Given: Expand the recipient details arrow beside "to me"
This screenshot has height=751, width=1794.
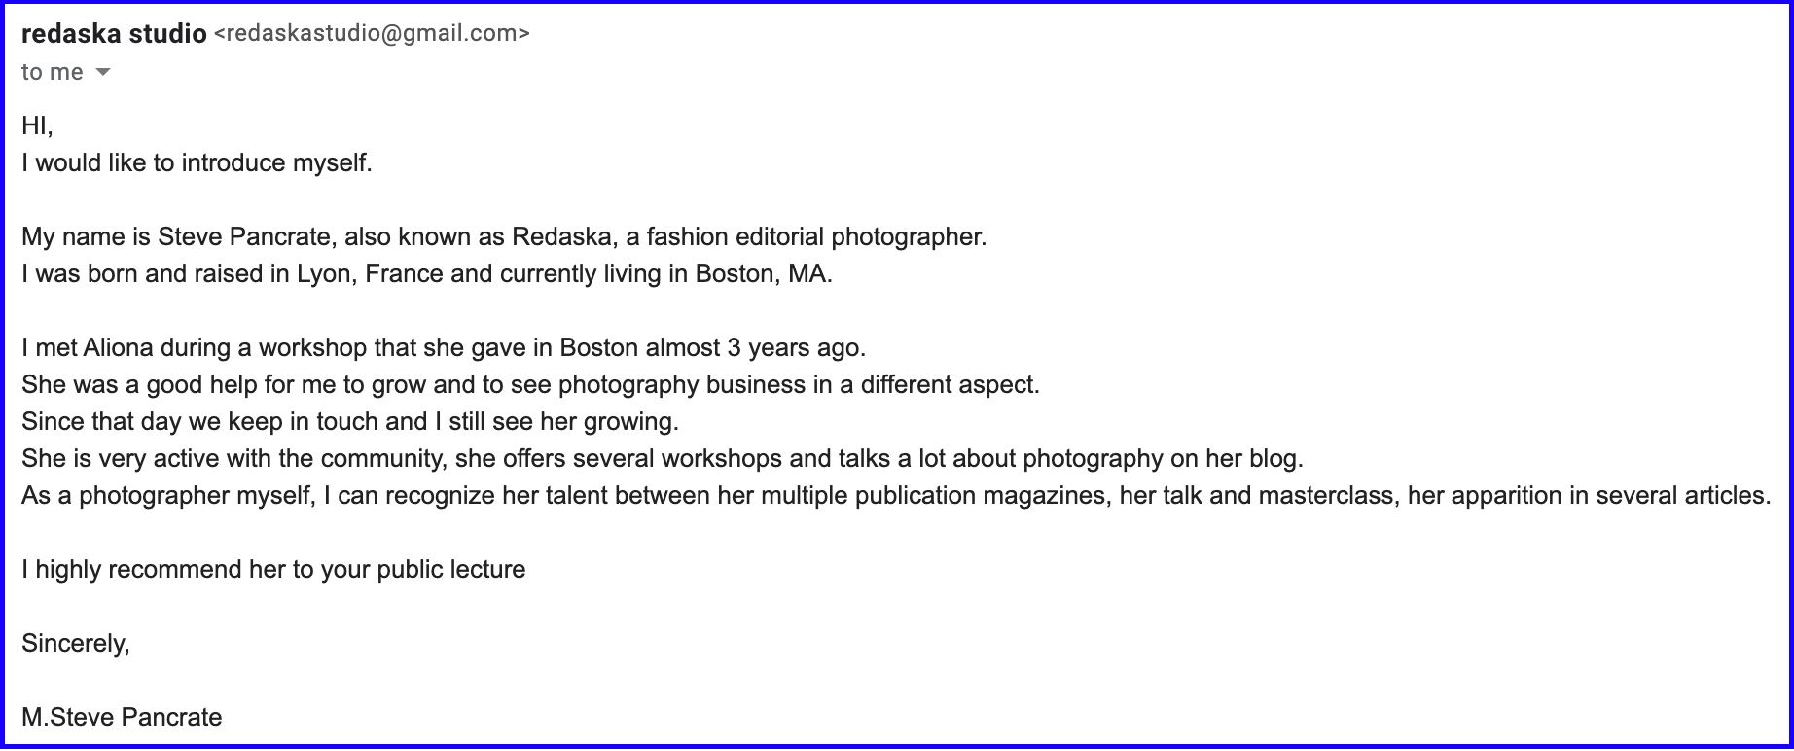Looking at the screenshot, I should point(103,73).
